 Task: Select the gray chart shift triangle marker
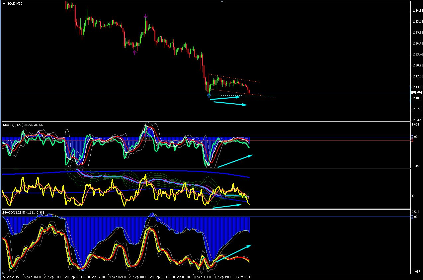click(x=222, y=2)
